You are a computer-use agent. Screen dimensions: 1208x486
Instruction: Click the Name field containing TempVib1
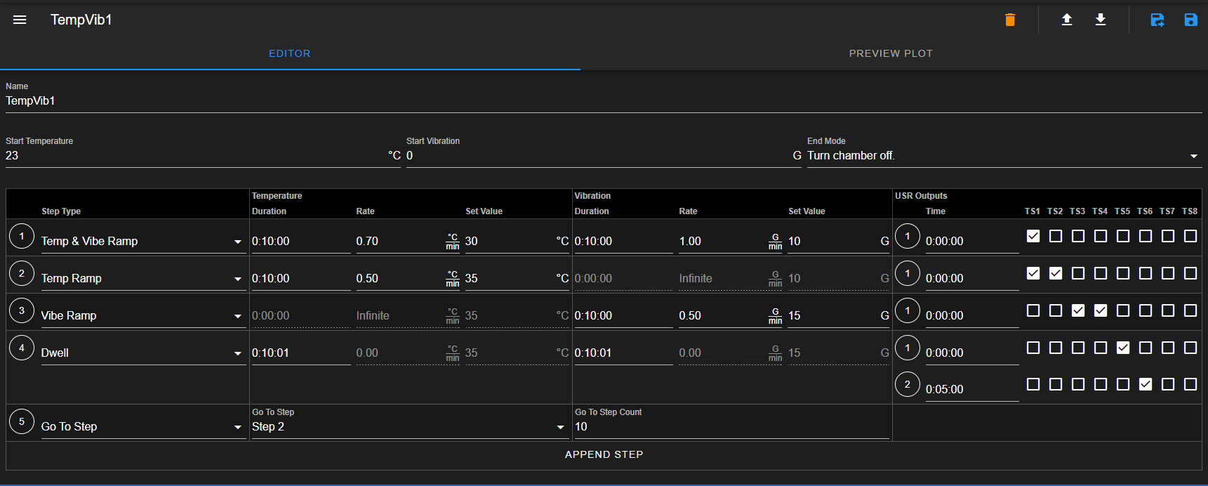(604, 101)
